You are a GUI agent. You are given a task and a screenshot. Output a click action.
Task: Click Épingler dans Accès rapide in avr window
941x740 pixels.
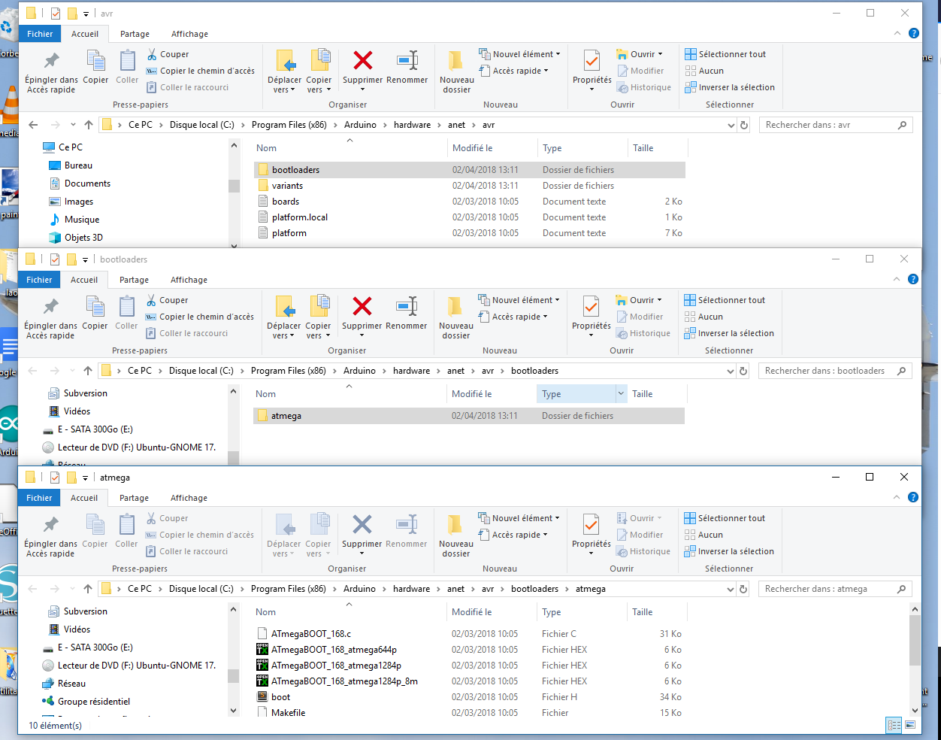pos(51,72)
